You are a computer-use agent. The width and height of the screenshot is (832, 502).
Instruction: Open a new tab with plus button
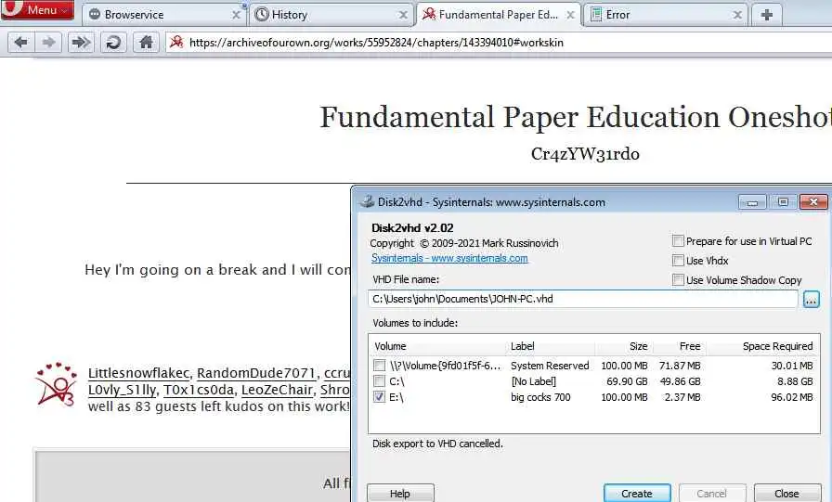coord(766,15)
